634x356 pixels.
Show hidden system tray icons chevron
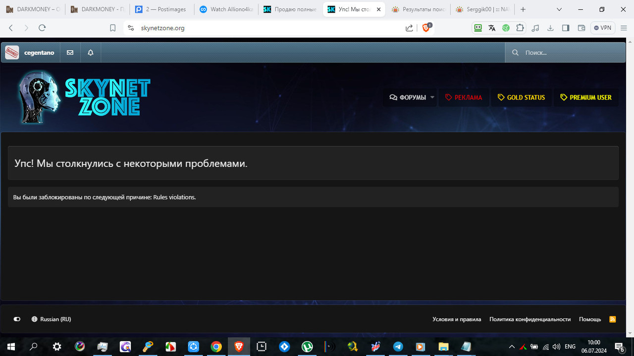(512, 347)
